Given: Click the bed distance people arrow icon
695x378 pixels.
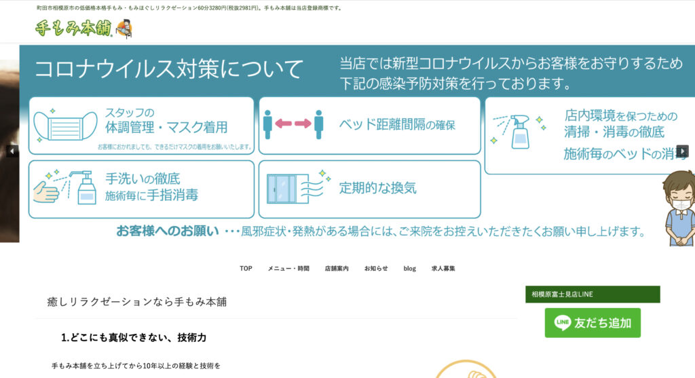Looking at the screenshot, I should tap(293, 124).
